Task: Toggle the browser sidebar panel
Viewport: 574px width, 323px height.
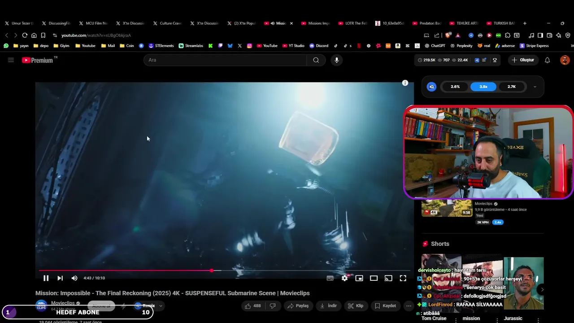Action: click(540, 35)
